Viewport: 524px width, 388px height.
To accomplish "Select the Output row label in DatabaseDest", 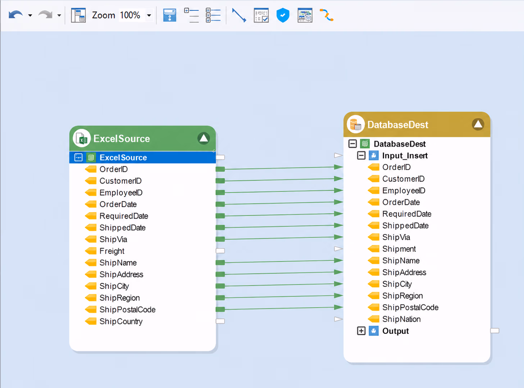I will 396,331.
